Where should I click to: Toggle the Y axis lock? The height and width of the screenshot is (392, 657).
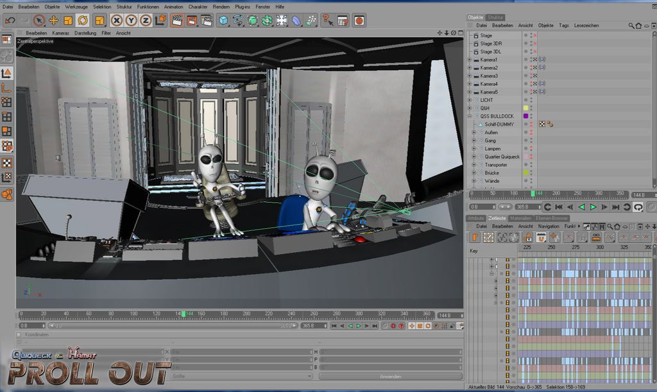[131, 21]
